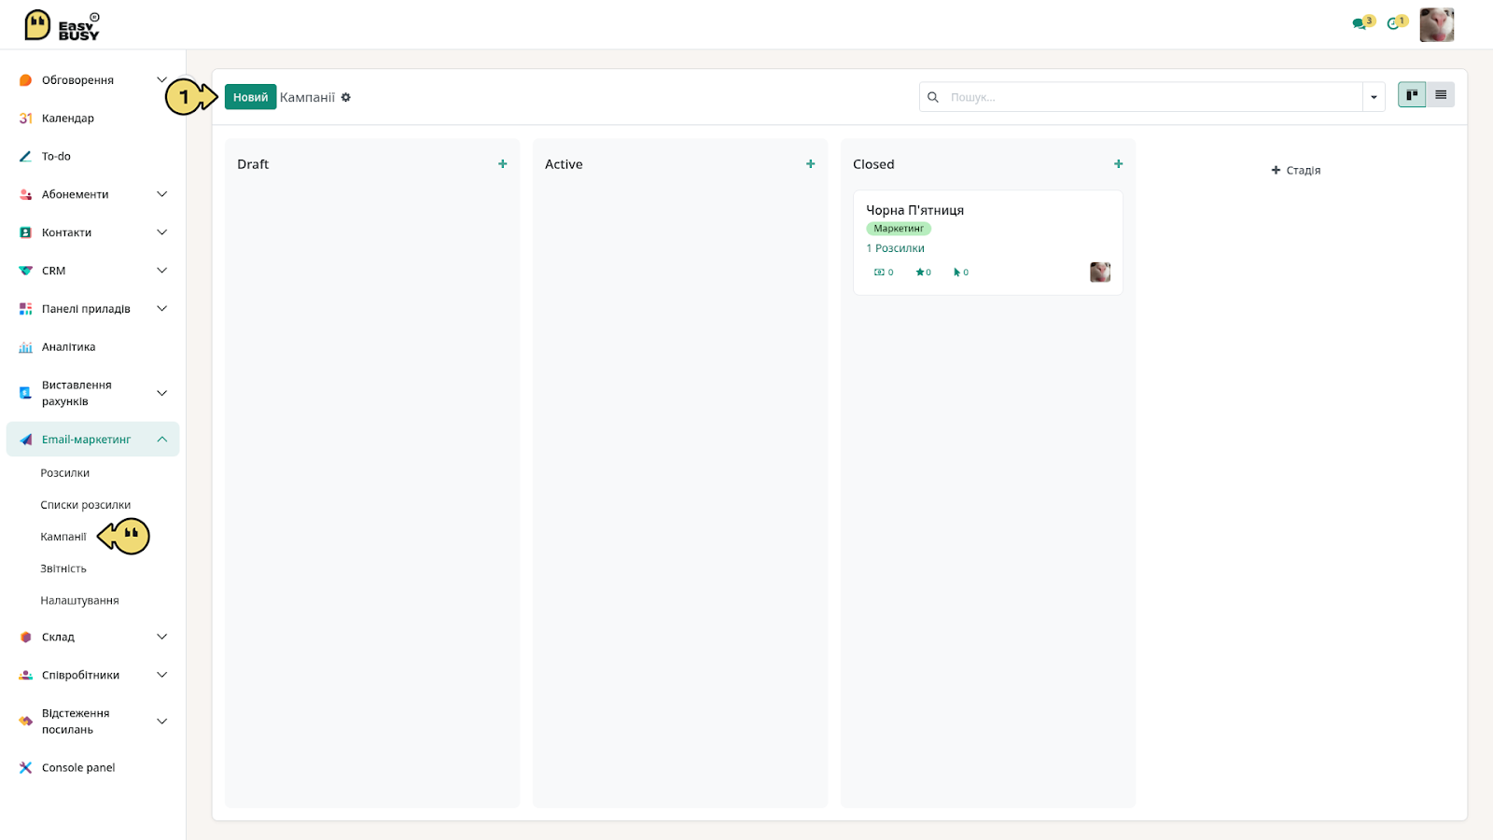Click the Email-маркетинг paper plane icon
This screenshot has height=840, width=1493.
pyautogui.click(x=25, y=440)
